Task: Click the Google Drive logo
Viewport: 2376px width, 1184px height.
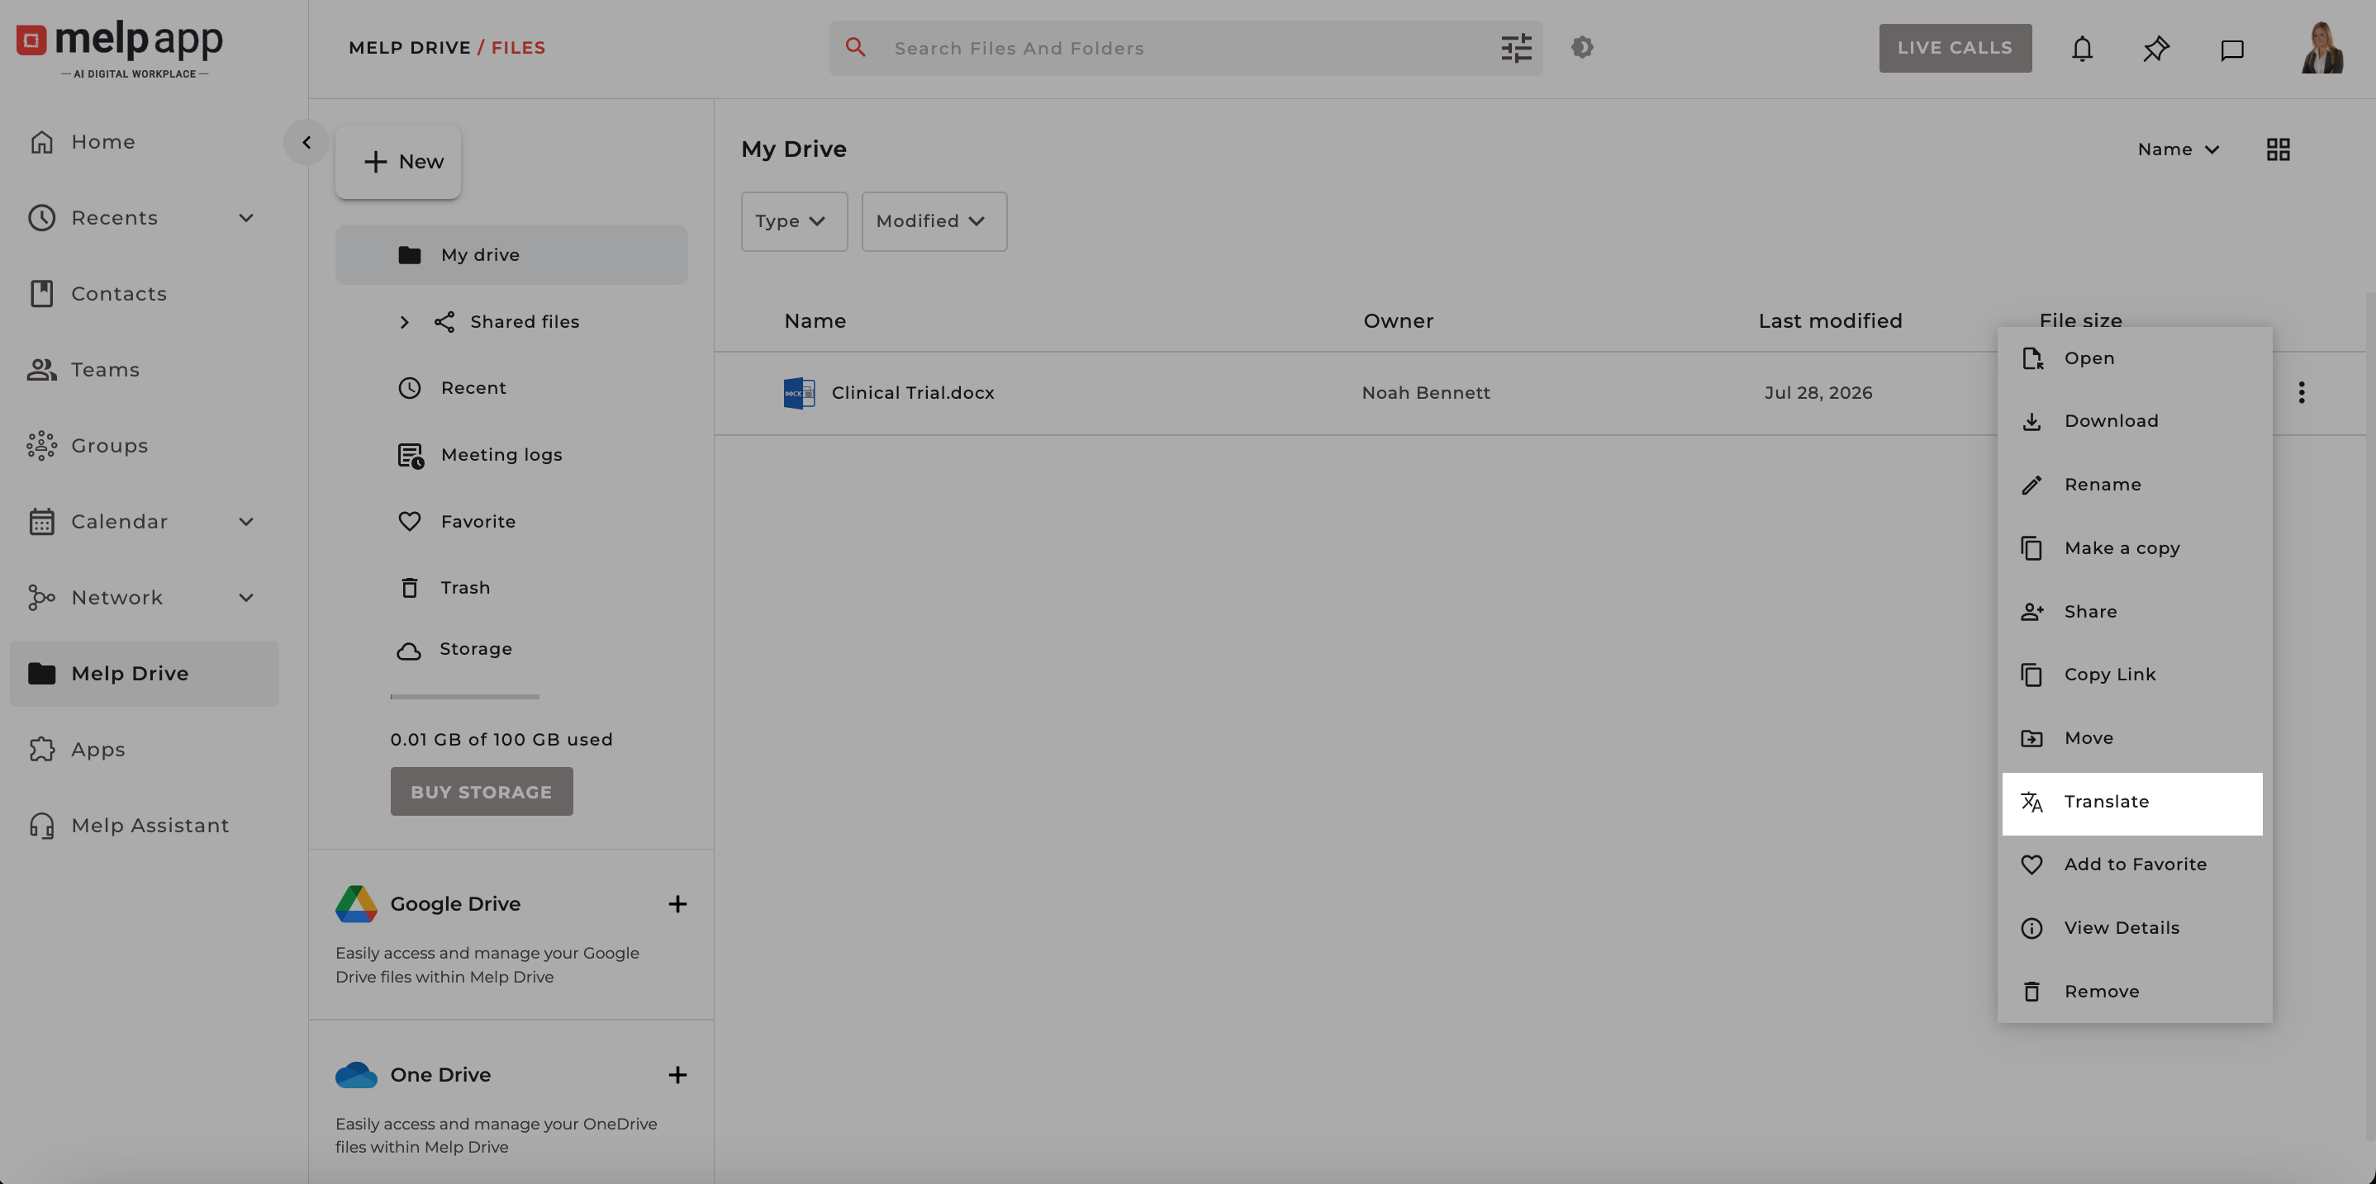Action: point(356,903)
